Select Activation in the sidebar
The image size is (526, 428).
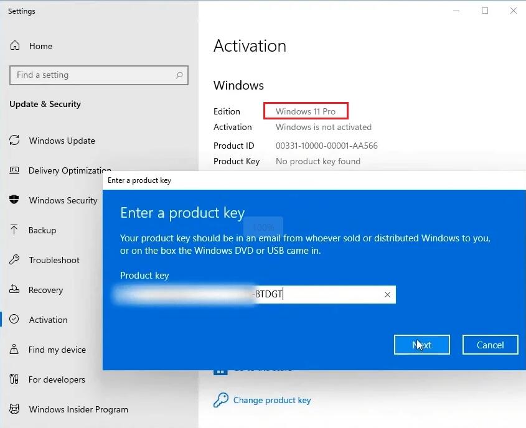[x=48, y=320]
